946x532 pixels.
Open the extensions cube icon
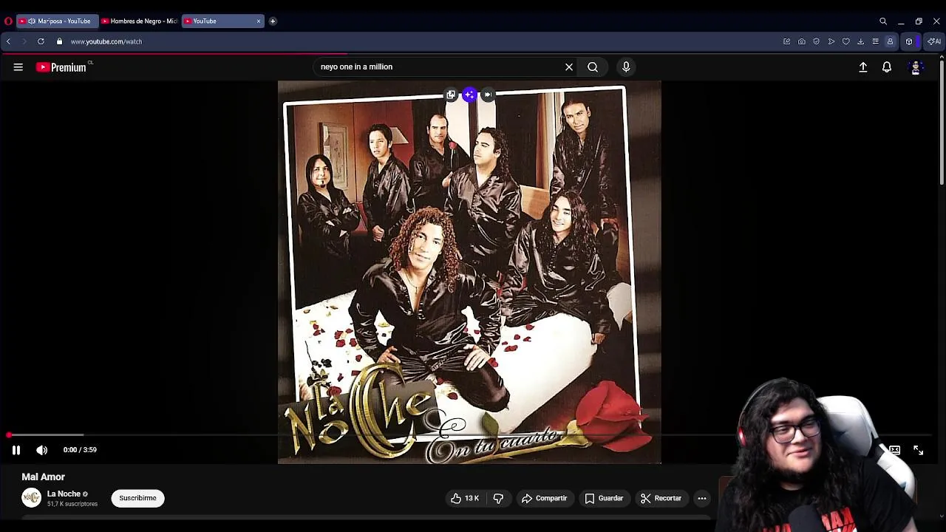point(909,41)
